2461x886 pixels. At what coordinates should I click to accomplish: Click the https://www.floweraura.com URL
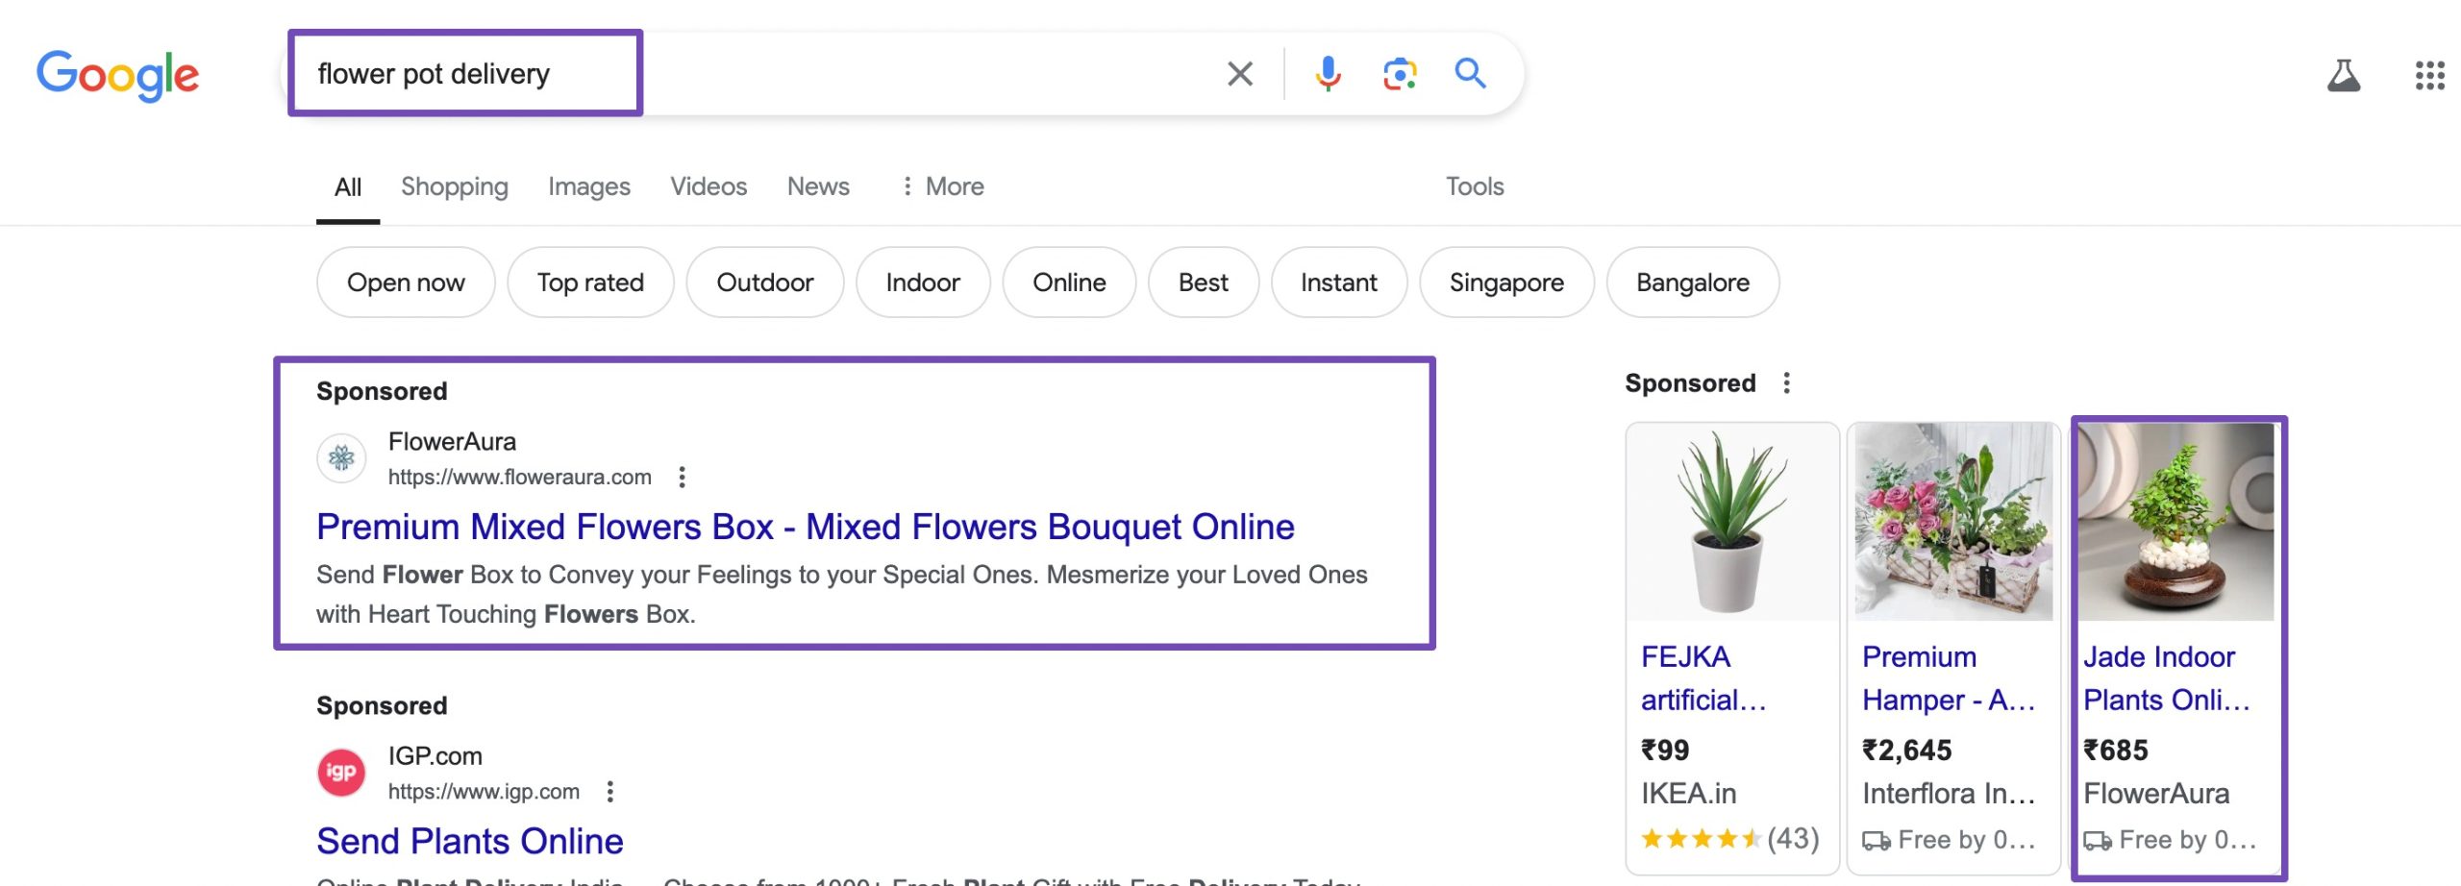pyautogui.click(x=520, y=478)
